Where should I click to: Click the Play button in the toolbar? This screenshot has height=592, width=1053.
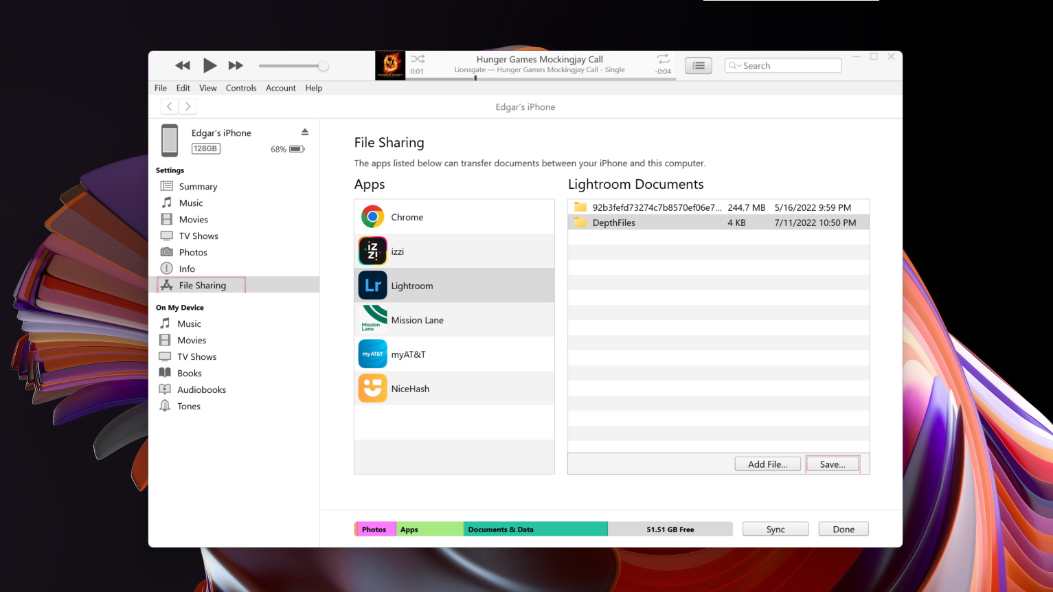[x=210, y=66]
